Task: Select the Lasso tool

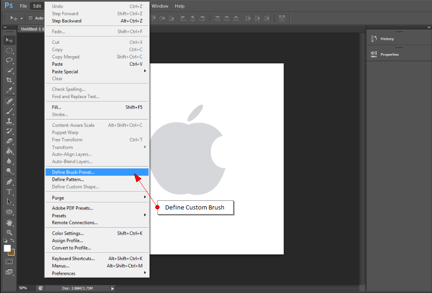Action: [x=9, y=60]
